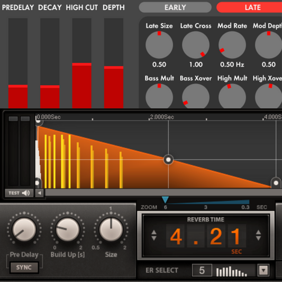This screenshot has width=282, height=282.
Task: Click the Build Up [s] knob
Action: click(x=67, y=229)
